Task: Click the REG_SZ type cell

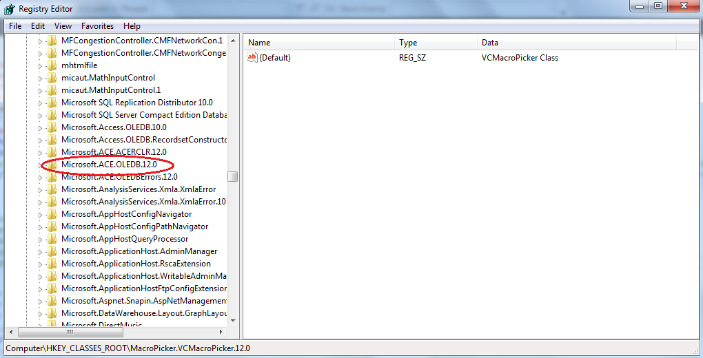Action: (412, 58)
